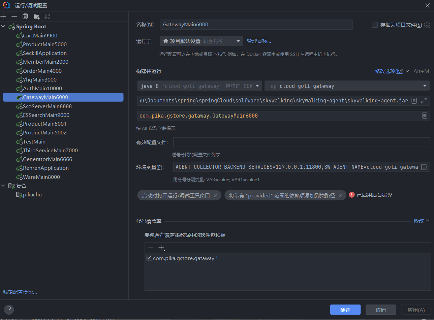
Task: Add a new run configuration with plus icon
Action: pyautogui.click(x=3, y=16)
